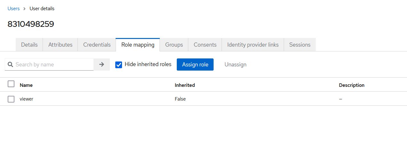407x160 pixels.
Task: Open the Details tab
Action: click(x=29, y=45)
